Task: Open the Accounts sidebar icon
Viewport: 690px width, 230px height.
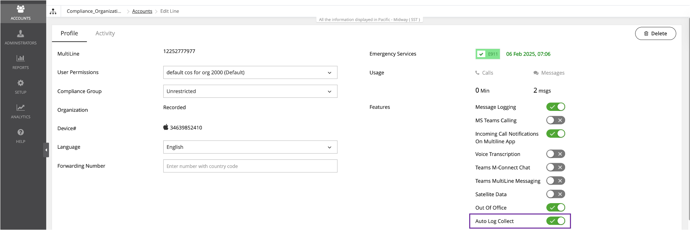Action: (21, 9)
